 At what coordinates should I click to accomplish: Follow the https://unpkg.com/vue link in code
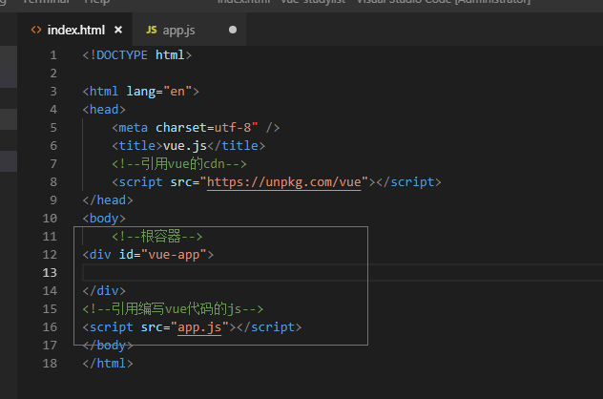click(286, 182)
